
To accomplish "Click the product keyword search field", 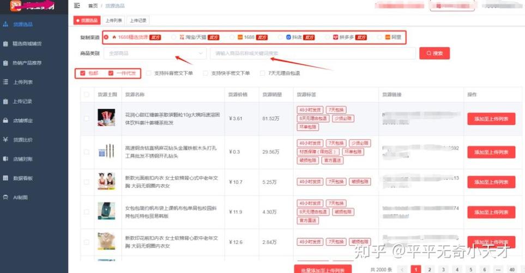I will [313, 54].
